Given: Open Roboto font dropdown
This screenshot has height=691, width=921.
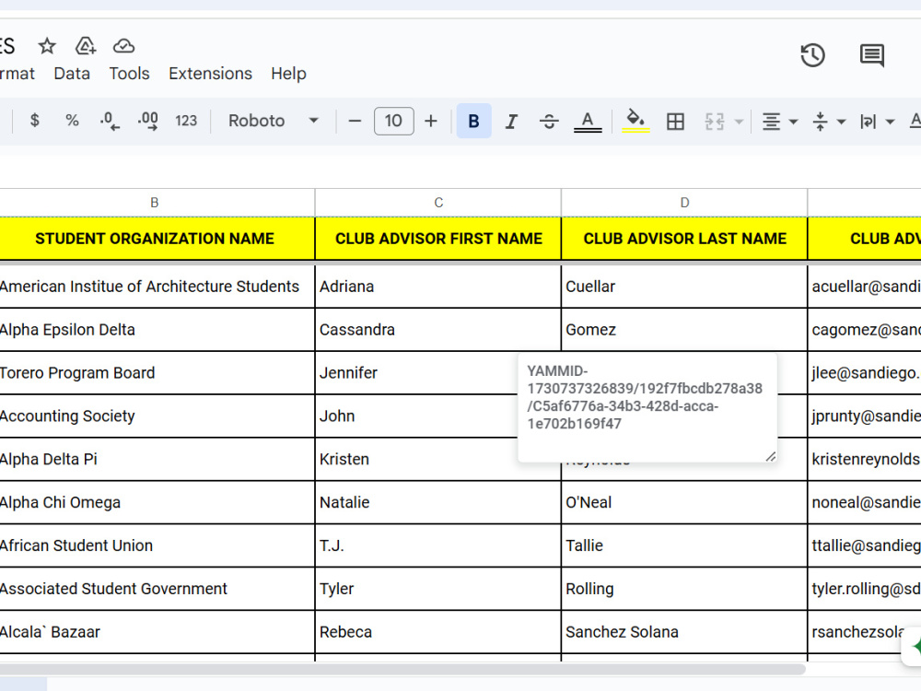Looking at the screenshot, I should pos(274,121).
